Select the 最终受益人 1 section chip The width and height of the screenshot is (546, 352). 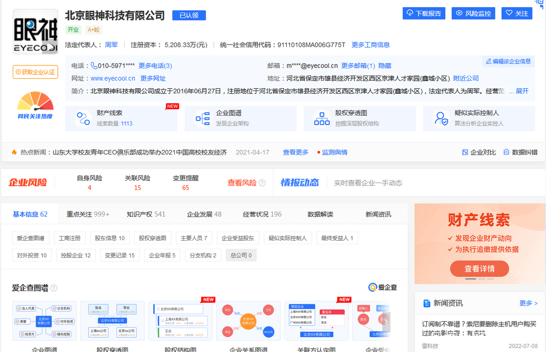coord(337,238)
